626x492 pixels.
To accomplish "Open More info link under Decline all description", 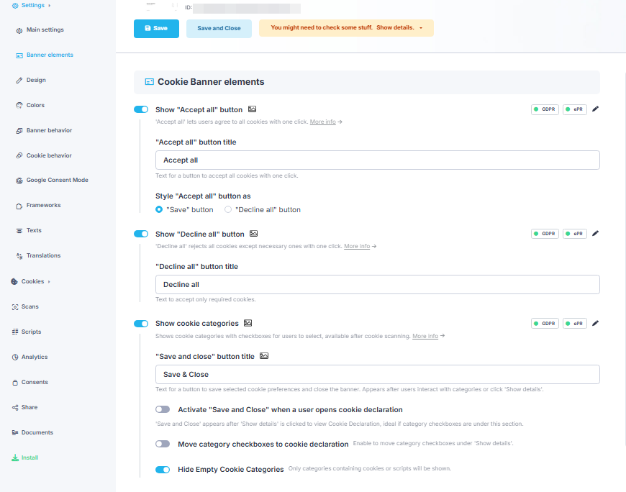I will (357, 246).
